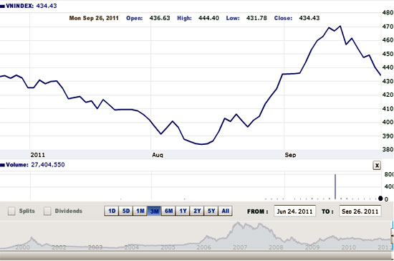Click the 470 price axis label
The image size is (394, 261).
point(388,27)
